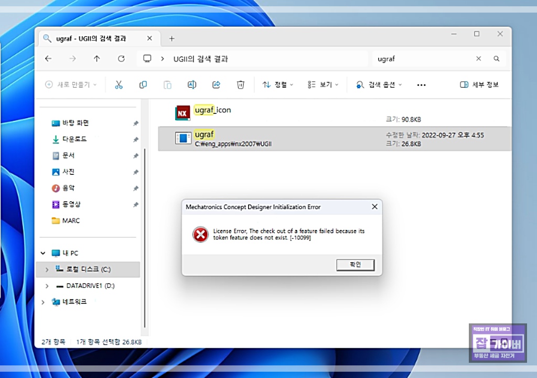Select 네트워크 in navigation tree
The width and height of the screenshot is (537, 378).
[69, 302]
